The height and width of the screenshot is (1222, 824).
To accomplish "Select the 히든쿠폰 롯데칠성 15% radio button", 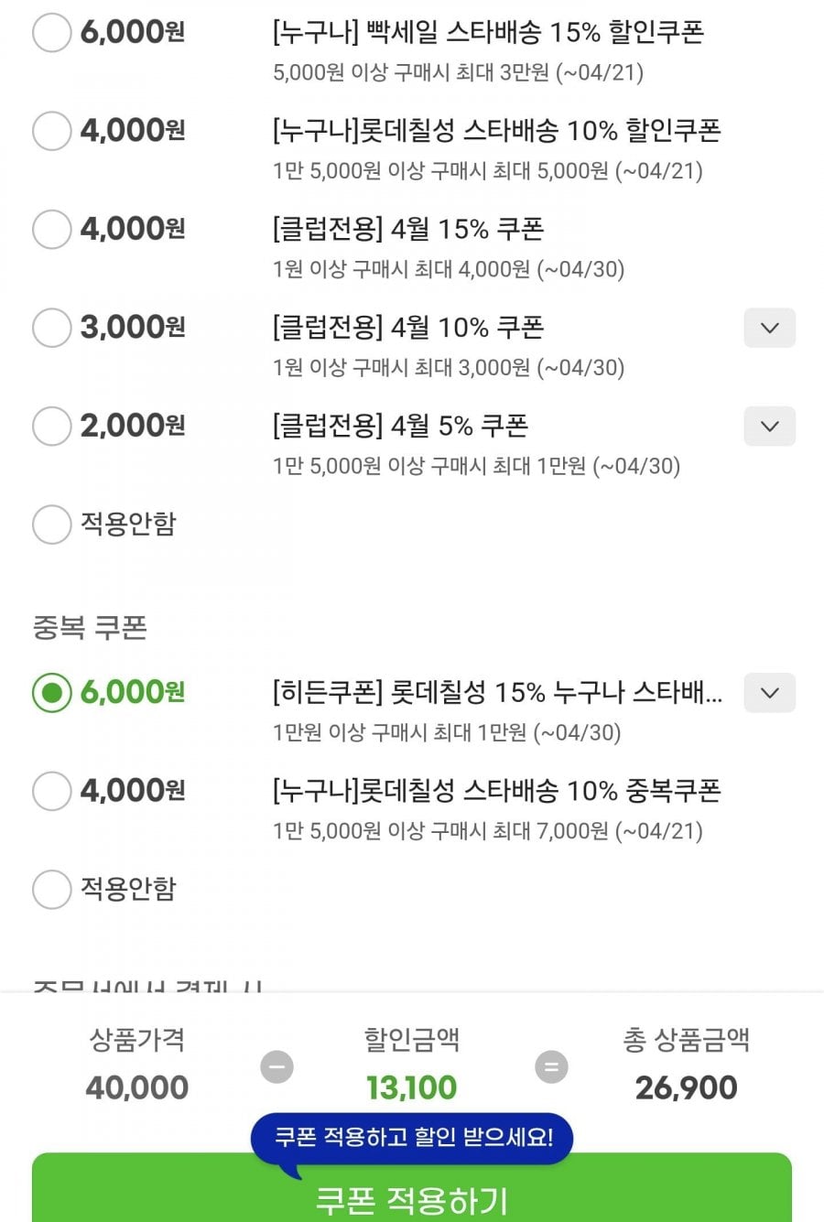I will [x=51, y=692].
